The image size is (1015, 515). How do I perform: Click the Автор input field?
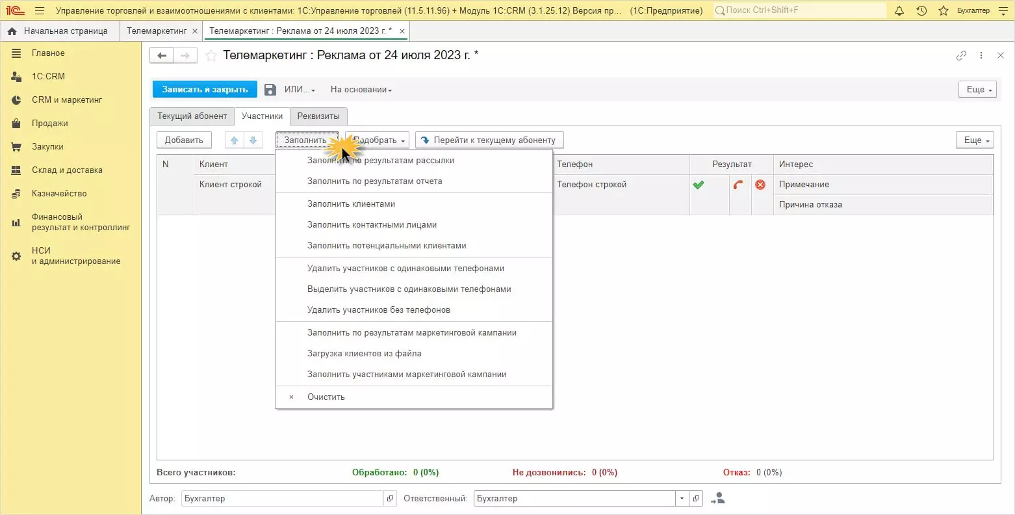click(282, 499)
